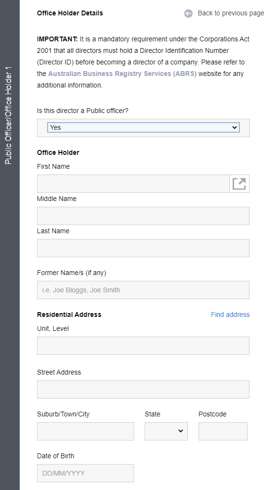Image resolution: width=274 pixels, height=490 pixels.
Task: Open the Public officer Yes dropdown
Action: (x=143, y=127)
